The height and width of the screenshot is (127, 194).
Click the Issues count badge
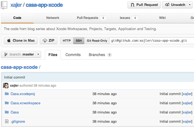coord(135,18)
